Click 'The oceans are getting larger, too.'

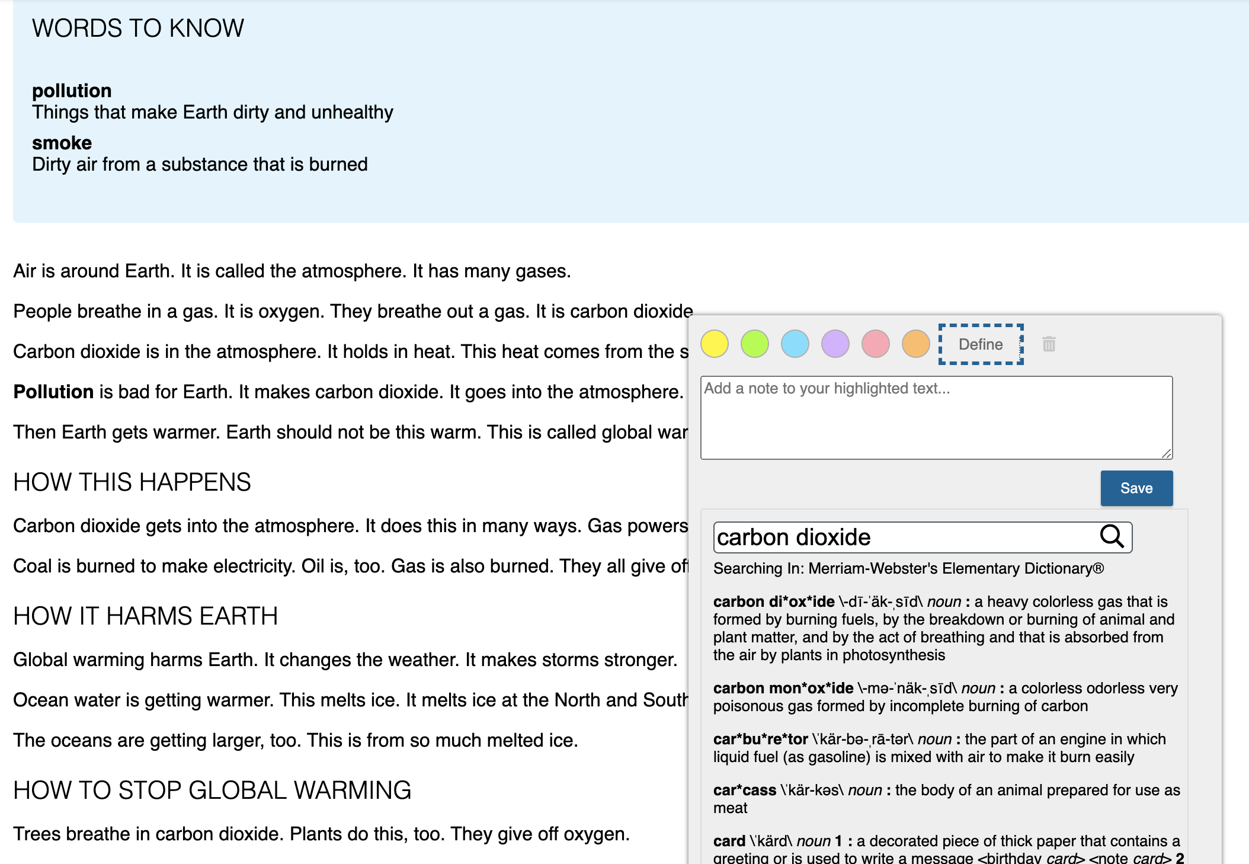pos(157,741)
